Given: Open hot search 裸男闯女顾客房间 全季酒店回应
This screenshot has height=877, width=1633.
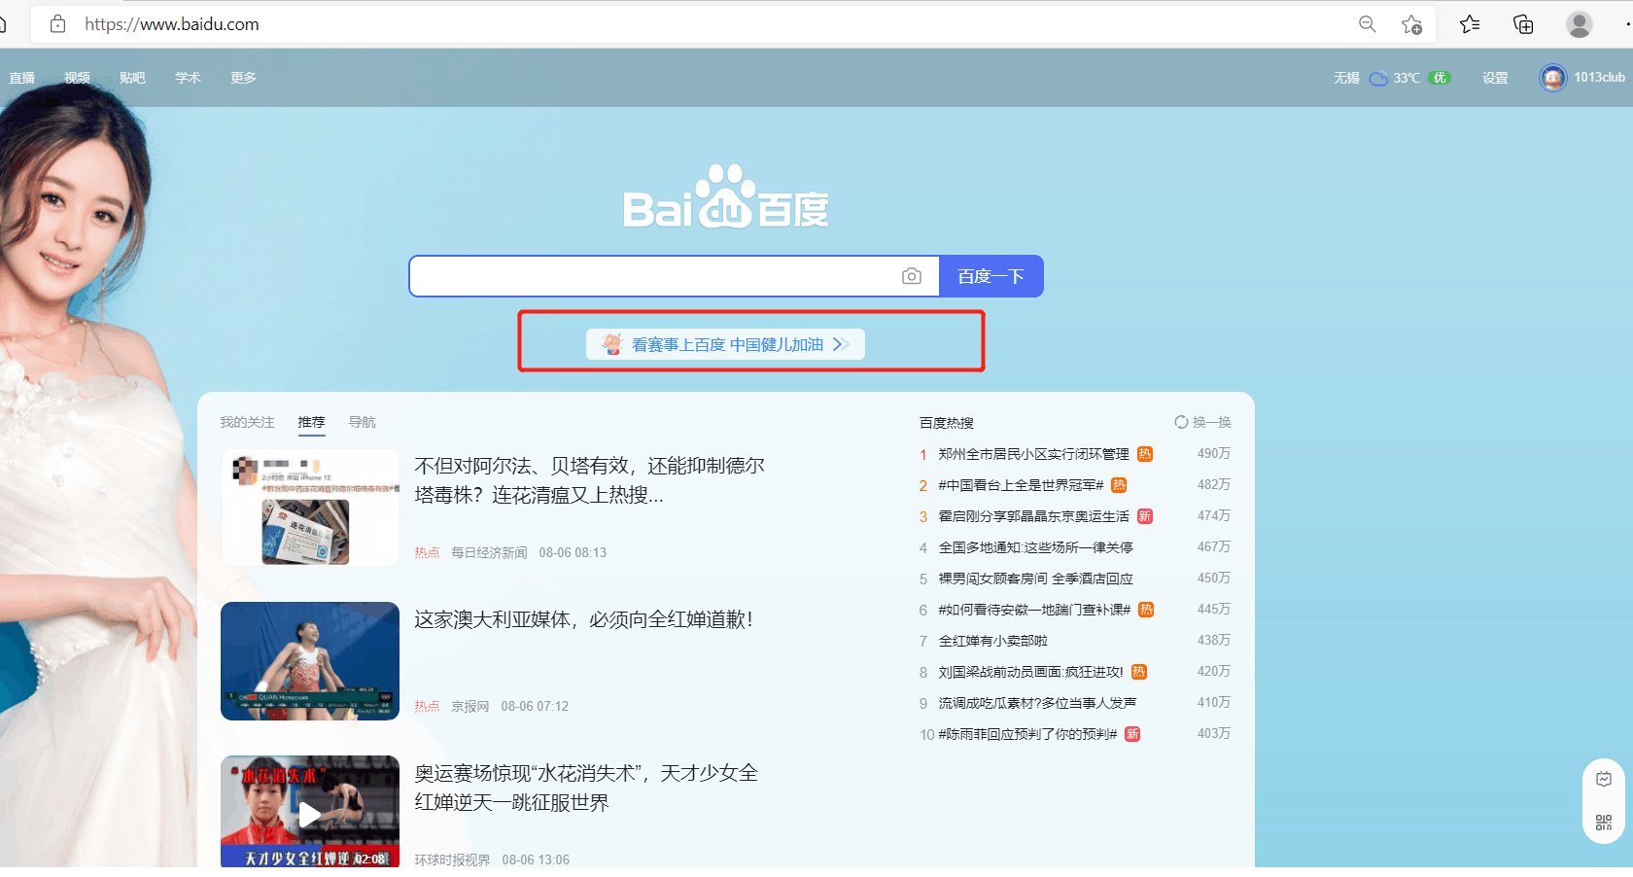Looking at the screenshot, I should [x=1035, y=579].
